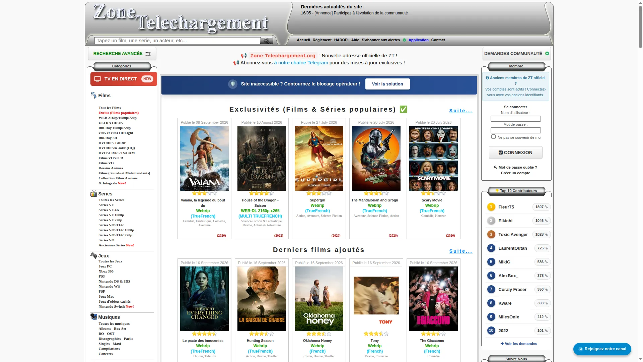The image size is (643, 362).
Task: Open the HADOPI menu item
Action: click(x=341, y=40)
